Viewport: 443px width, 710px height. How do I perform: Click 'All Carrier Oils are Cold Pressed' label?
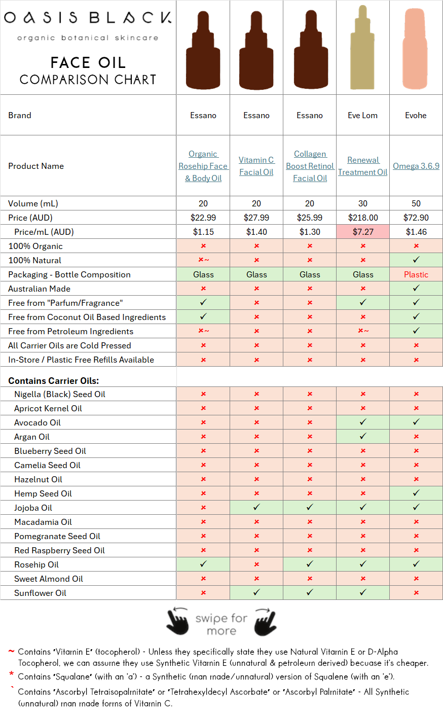[69, 345]
